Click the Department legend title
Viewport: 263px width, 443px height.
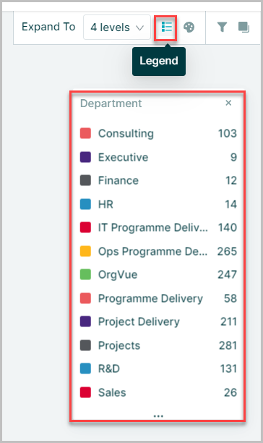pyautogui.click(x=111, y=104)
